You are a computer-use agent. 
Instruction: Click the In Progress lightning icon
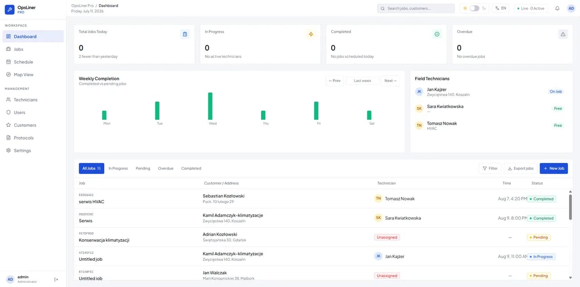[x=311, y=34]
